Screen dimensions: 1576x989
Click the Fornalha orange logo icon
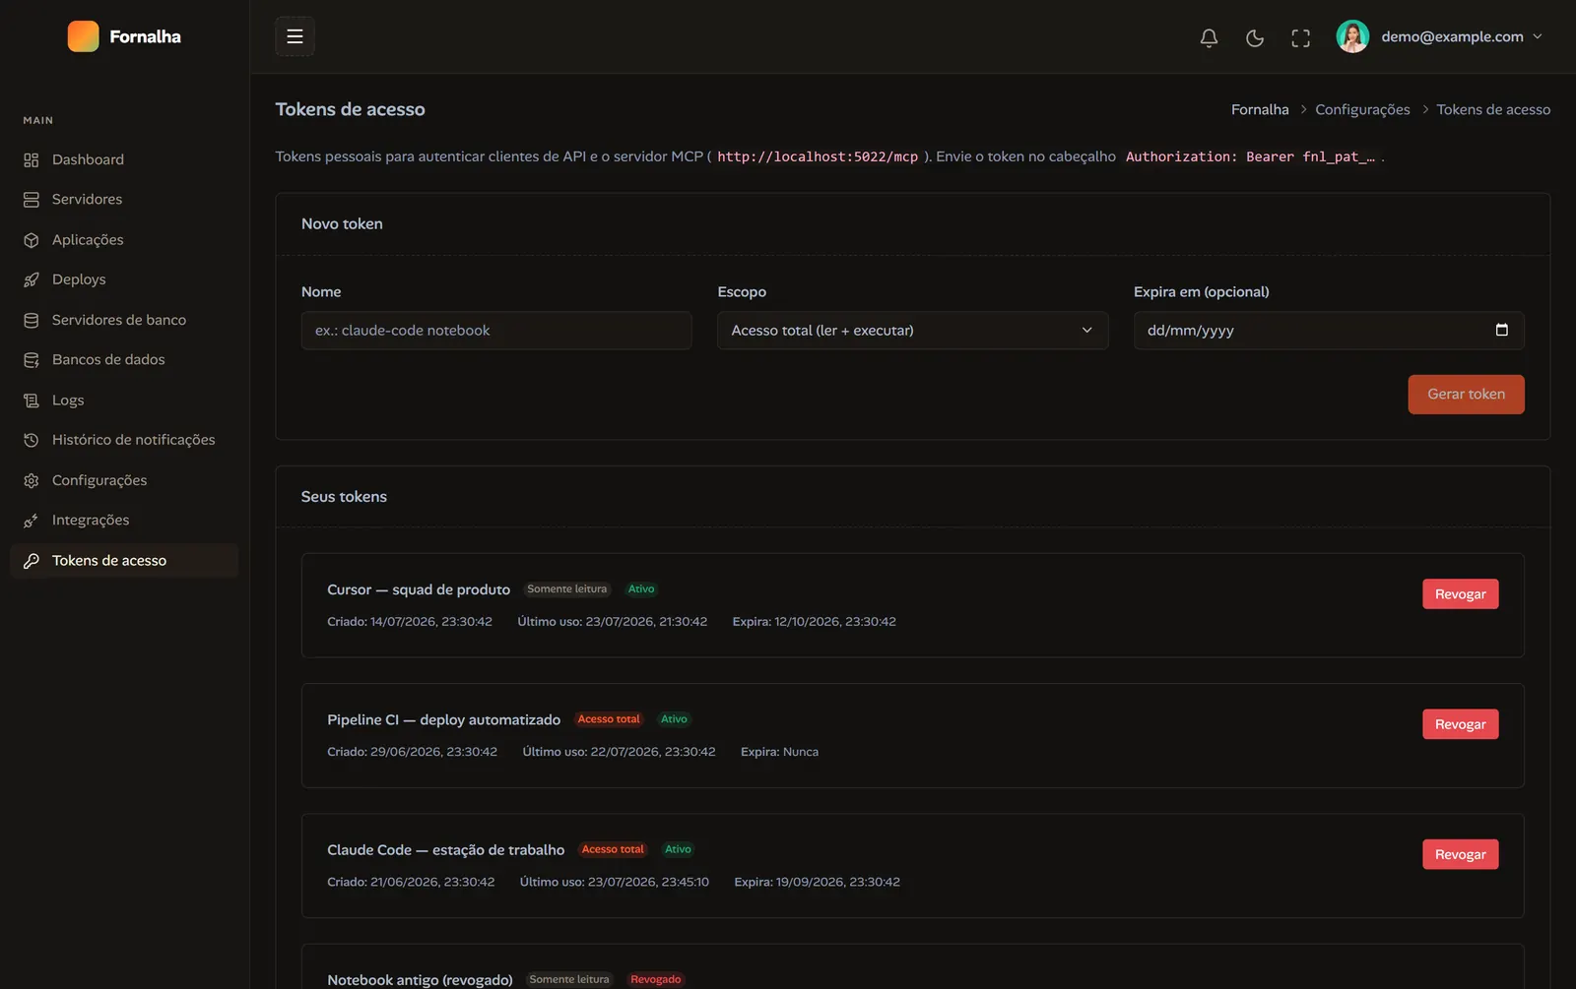pyautogui.click(x=83, y=36)
